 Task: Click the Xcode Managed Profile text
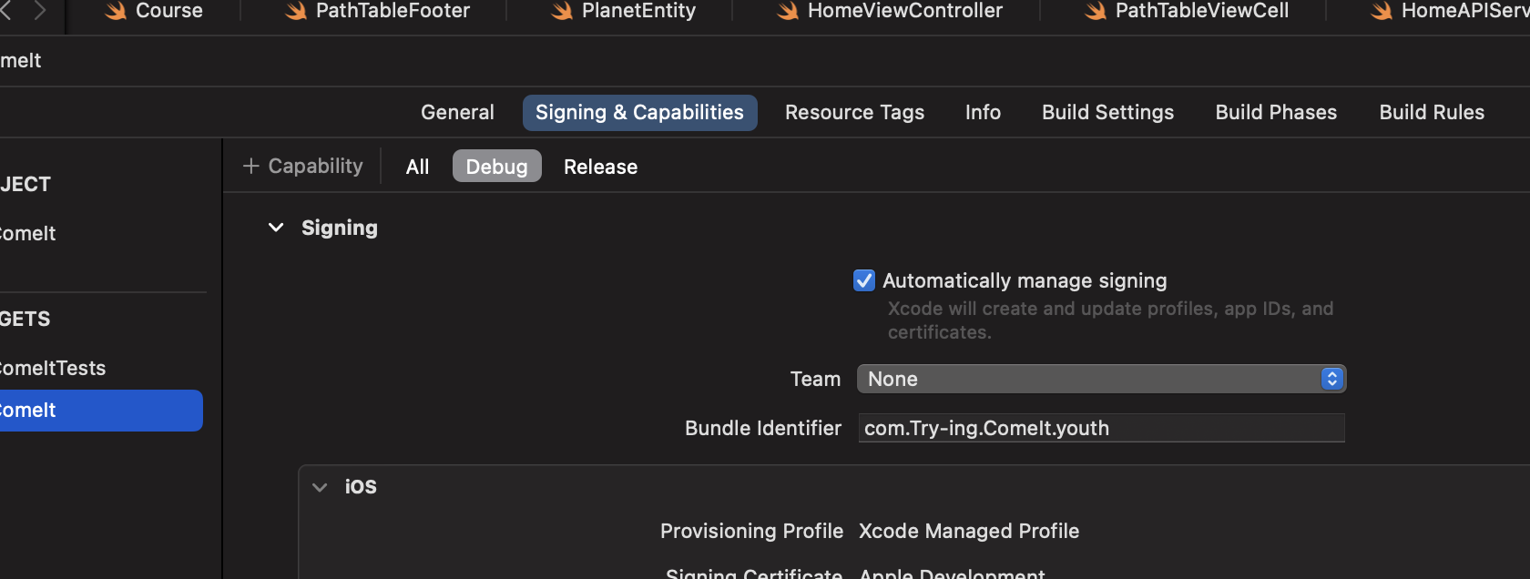tap(969, 531)
